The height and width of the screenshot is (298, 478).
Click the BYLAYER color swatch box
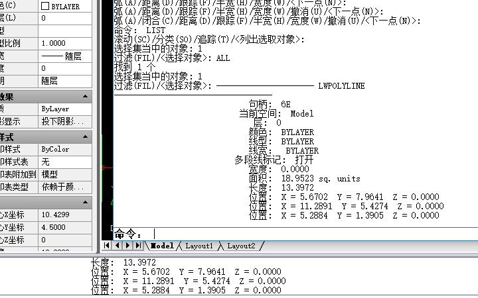point(45,6)
